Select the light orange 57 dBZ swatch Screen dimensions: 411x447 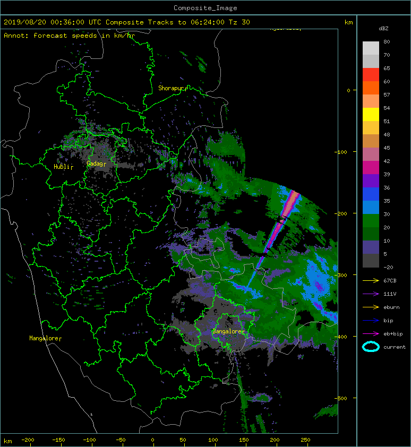(371, 101)
